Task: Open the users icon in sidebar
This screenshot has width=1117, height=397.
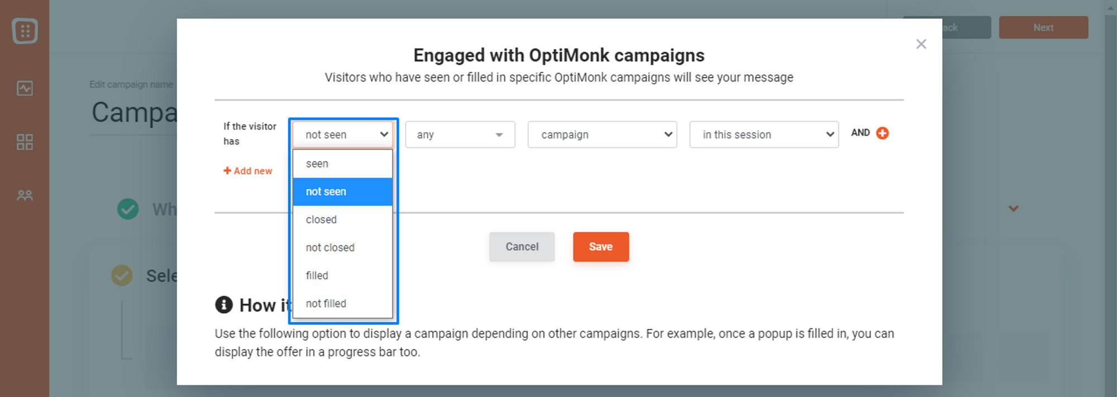Action: pyautogui.click(x=25, y=195)
